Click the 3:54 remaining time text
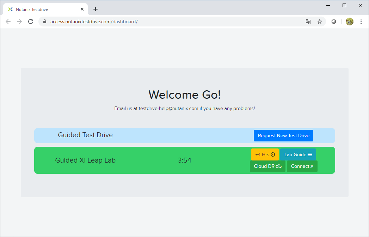 pos(185,160)
